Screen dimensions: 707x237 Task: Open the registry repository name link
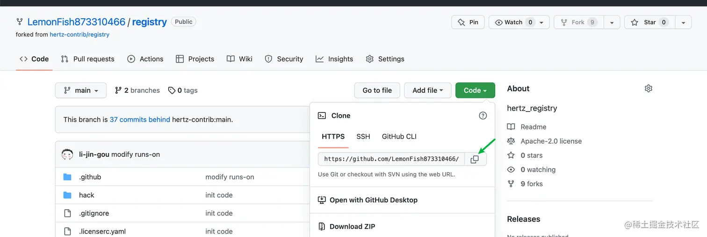pyautogui.click(x=150, y=22)
